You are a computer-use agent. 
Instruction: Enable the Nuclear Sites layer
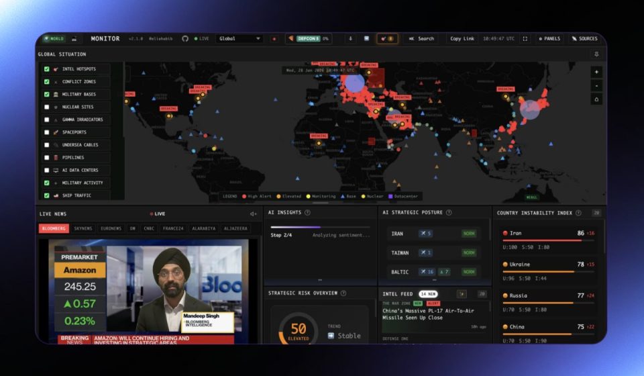pyautogui.click(x=47, y=107)
